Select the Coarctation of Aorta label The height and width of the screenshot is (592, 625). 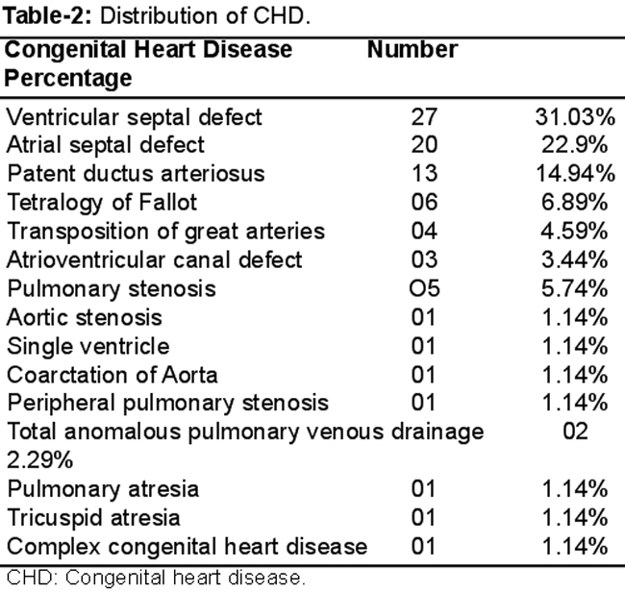[x=112, y=375]
